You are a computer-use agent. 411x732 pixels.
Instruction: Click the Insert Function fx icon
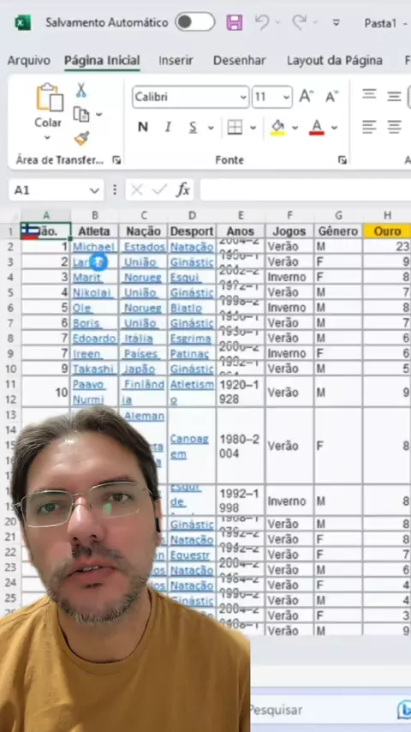click(x=183, y=189)
